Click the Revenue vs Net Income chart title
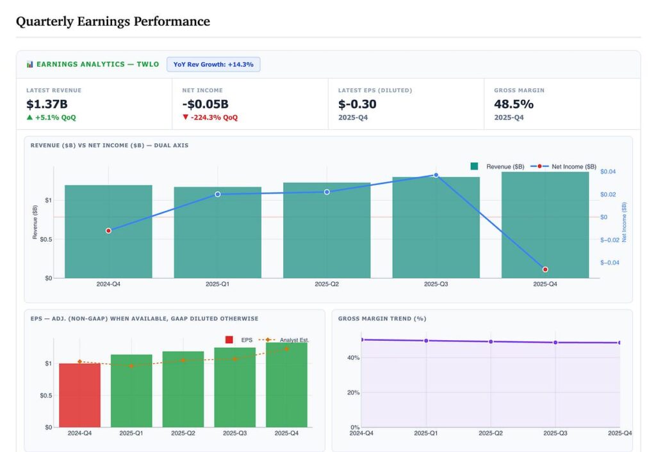656x452 pixels. tap(110, 145)
